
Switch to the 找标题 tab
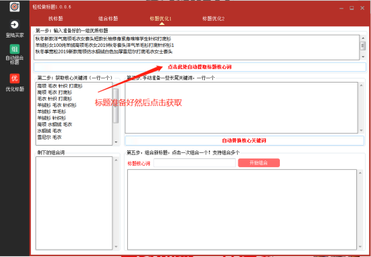click(x=56, y=19)
